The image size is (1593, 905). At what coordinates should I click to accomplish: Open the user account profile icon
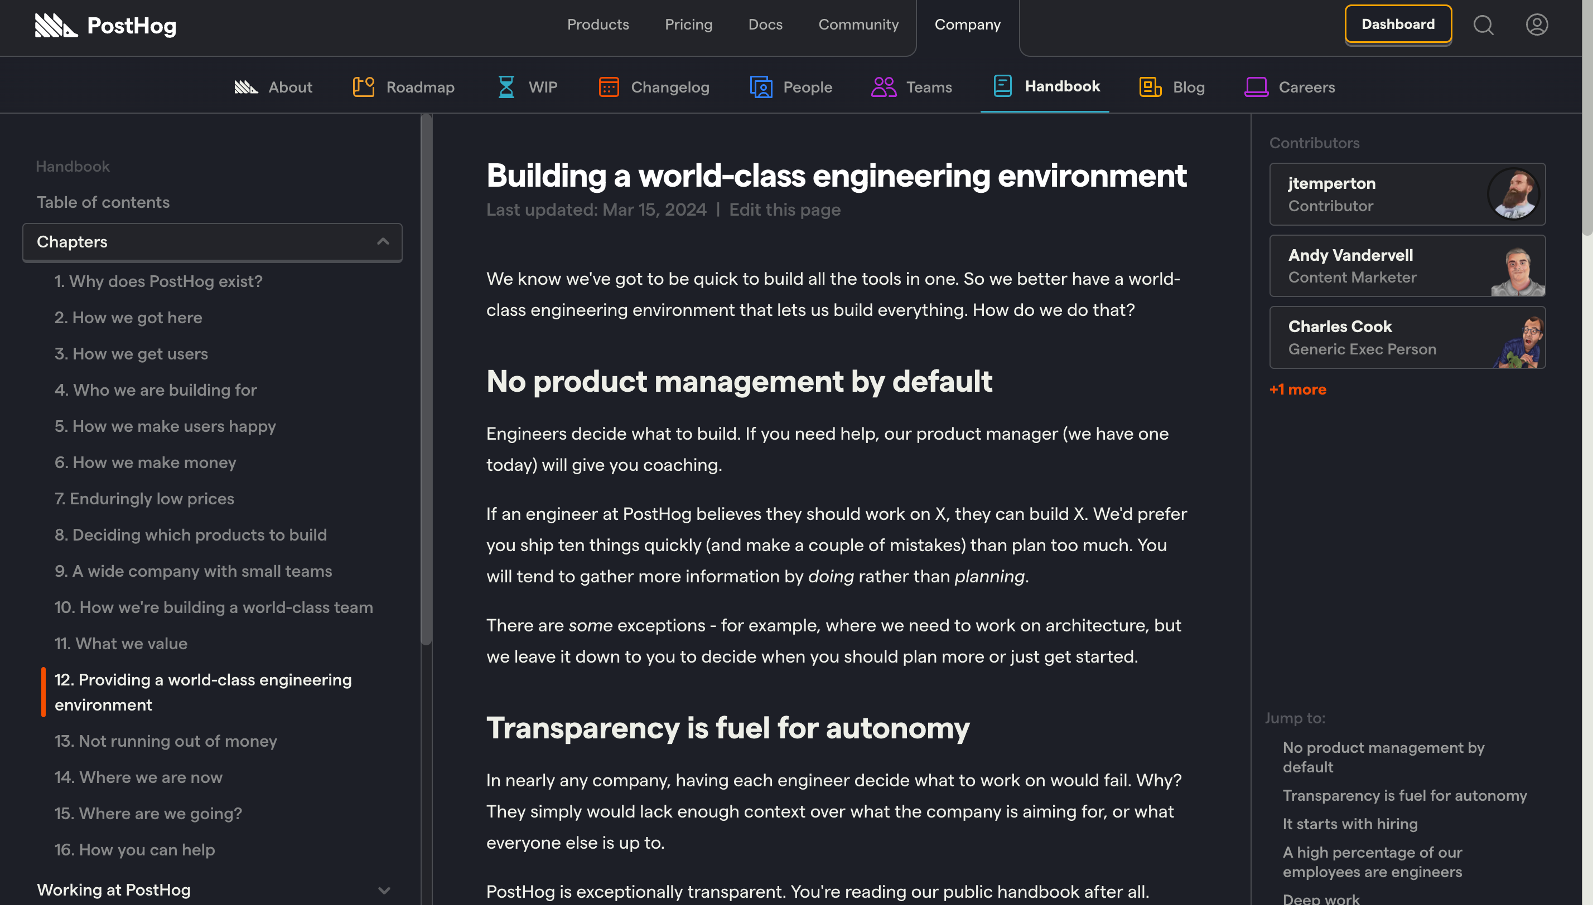tap(1537, 25)
